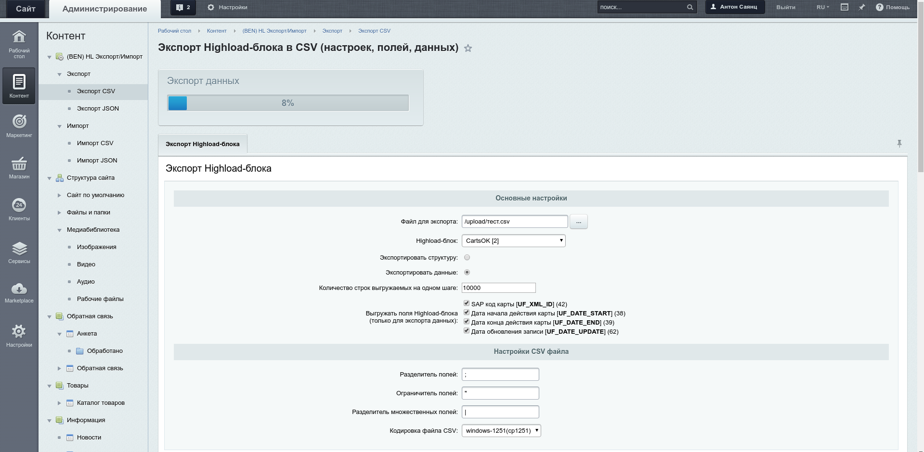Collapse the Импорт tree node arrow

(59, 126)
